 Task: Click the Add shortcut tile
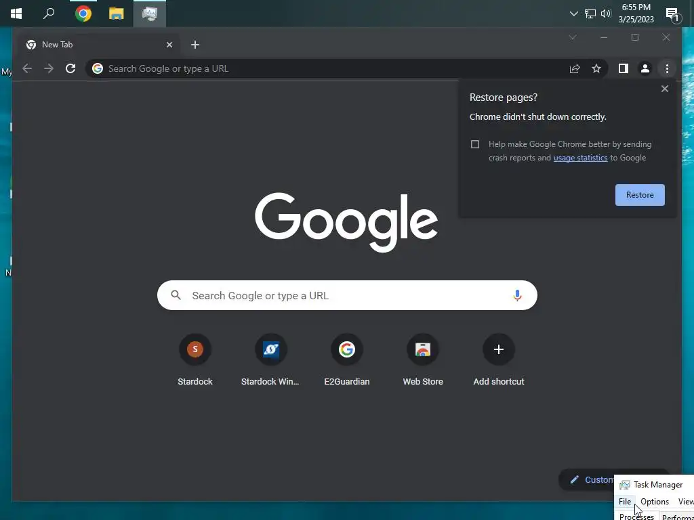pyautogui.click(x=499, y=360)
